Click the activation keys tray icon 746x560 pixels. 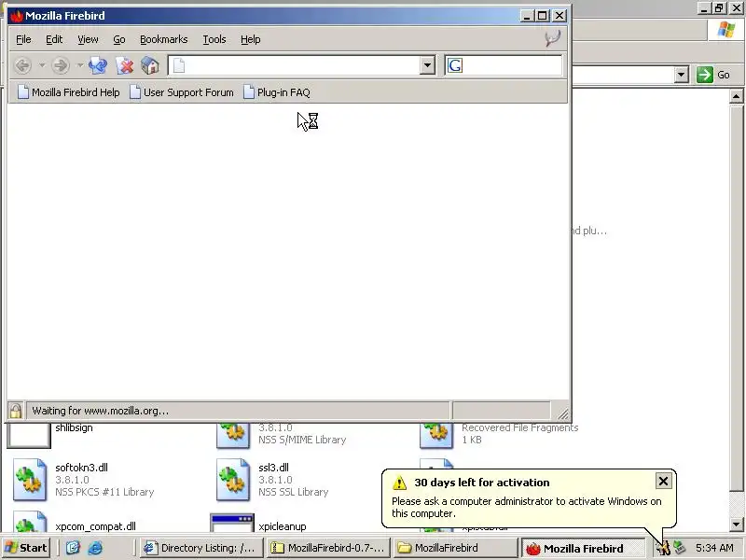[663, 548]
